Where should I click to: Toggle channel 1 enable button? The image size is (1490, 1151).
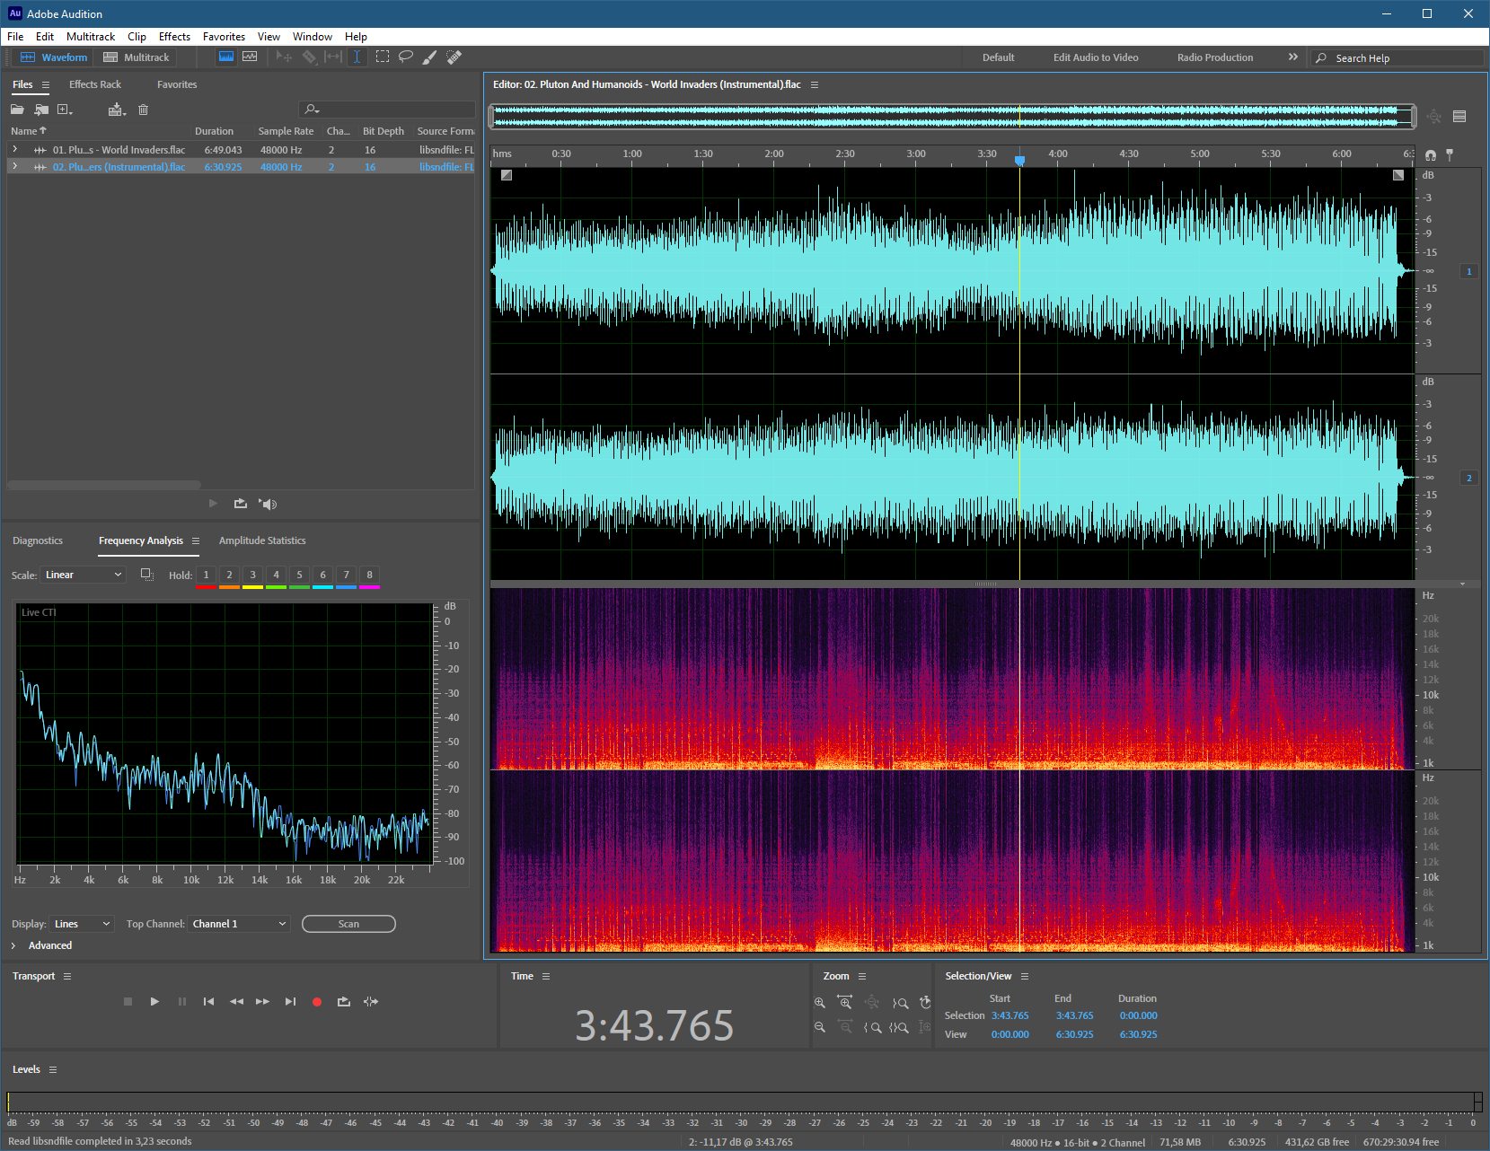point(1469,271)
